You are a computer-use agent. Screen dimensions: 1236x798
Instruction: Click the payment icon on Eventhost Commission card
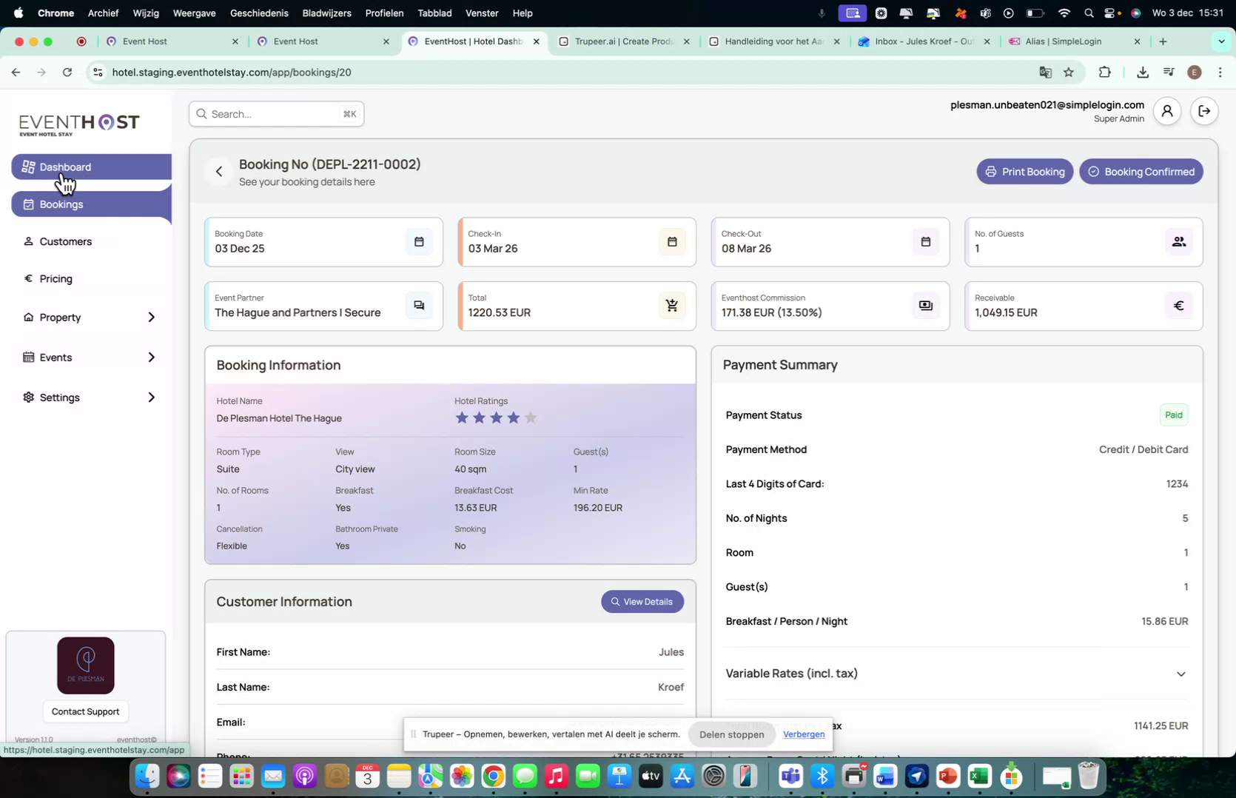925,305
